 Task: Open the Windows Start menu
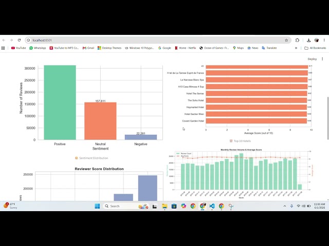(97, 206)
